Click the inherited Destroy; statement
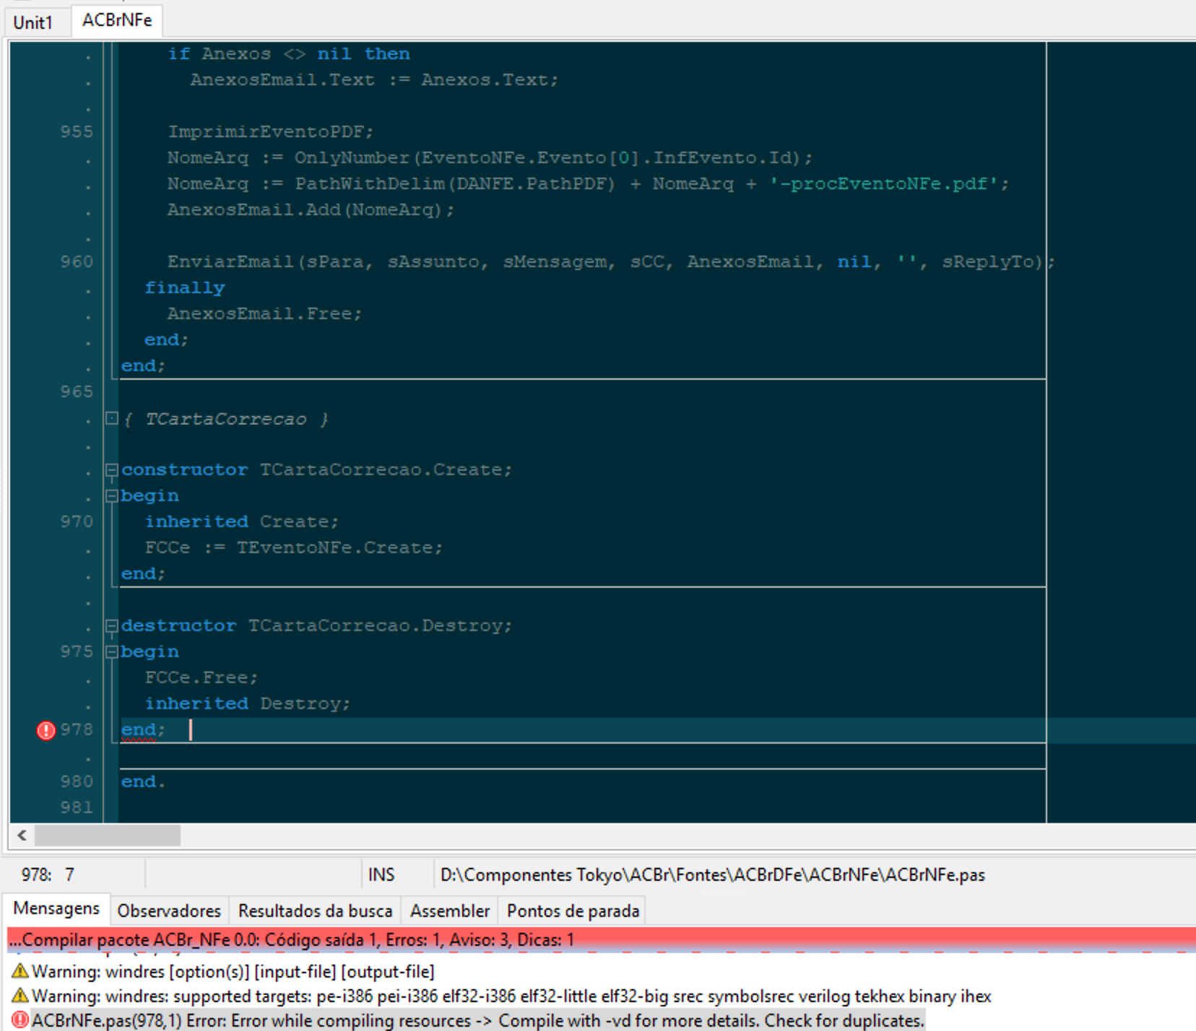The height and width of the screenshot is (1031, 1196). pos(247,704)
